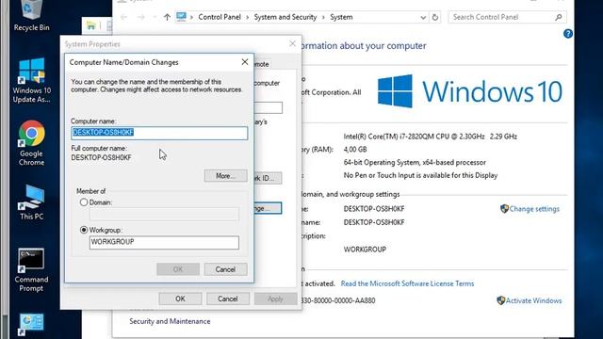Click the Computer name text field
Screen dimensions: 603x339
159,133
